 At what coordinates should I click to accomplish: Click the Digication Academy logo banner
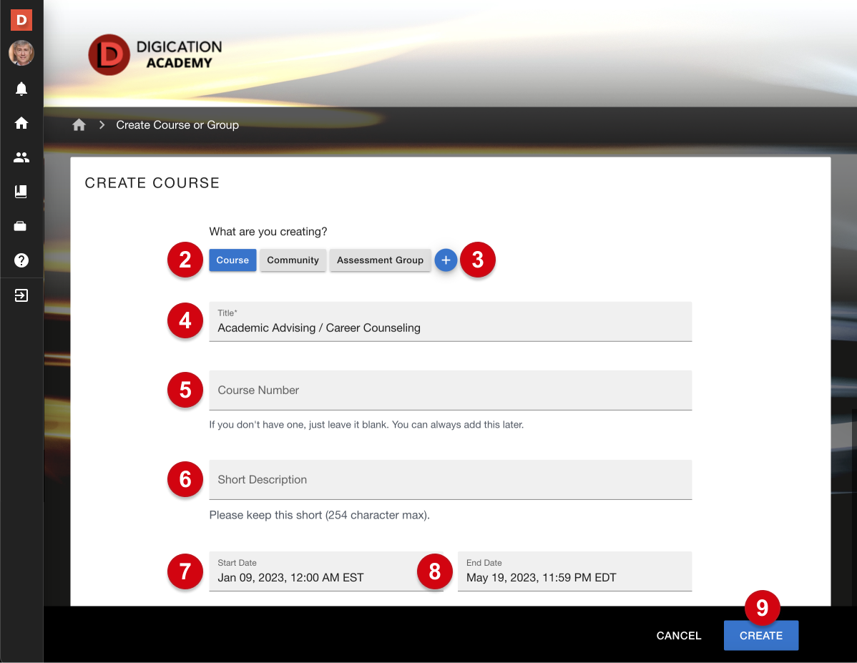click(x=155, y=54)
